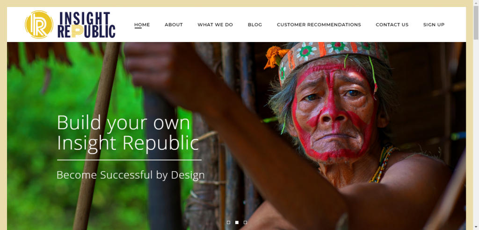Open the Home menu item

pos(142,25)
